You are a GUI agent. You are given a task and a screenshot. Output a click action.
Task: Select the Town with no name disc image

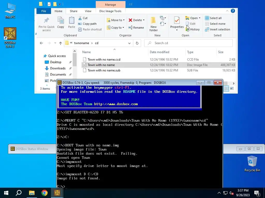click(158, 65)
